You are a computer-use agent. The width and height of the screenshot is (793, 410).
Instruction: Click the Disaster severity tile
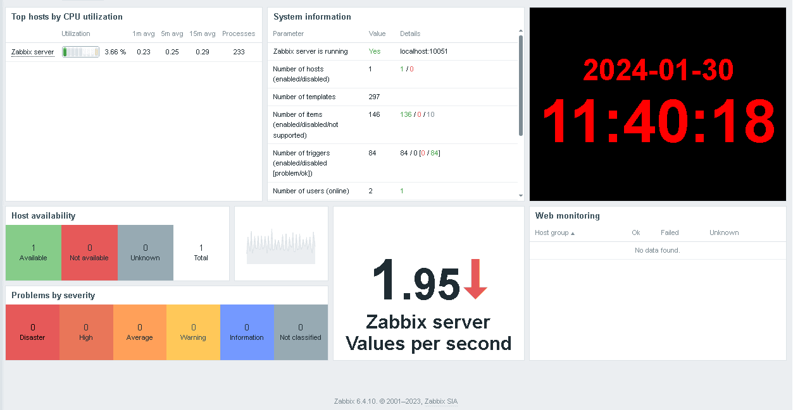tap(32, 332)
